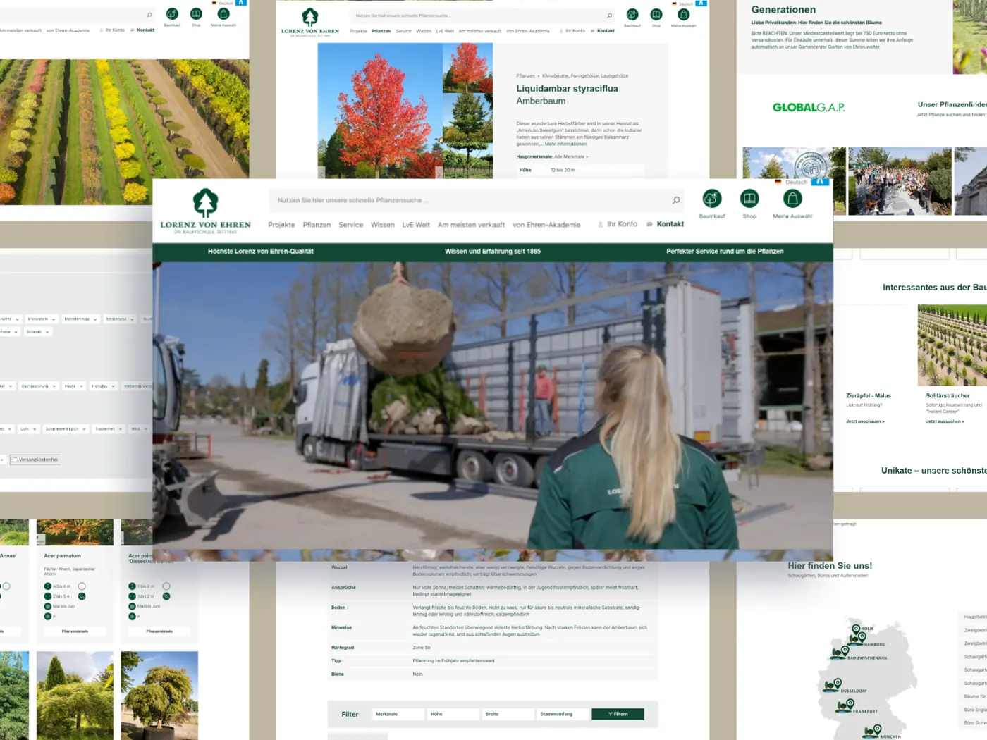The width and height of the screenshot is (987, 740).
Task: Expand the Kronenform filter dropdown
Action: (x=42, y=319)
